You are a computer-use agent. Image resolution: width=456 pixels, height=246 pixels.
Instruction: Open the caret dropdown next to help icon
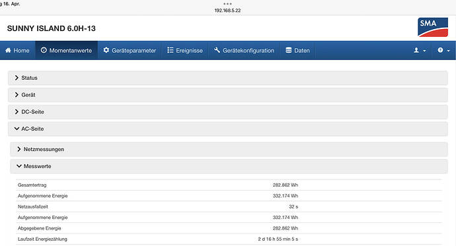pos(448,51)
